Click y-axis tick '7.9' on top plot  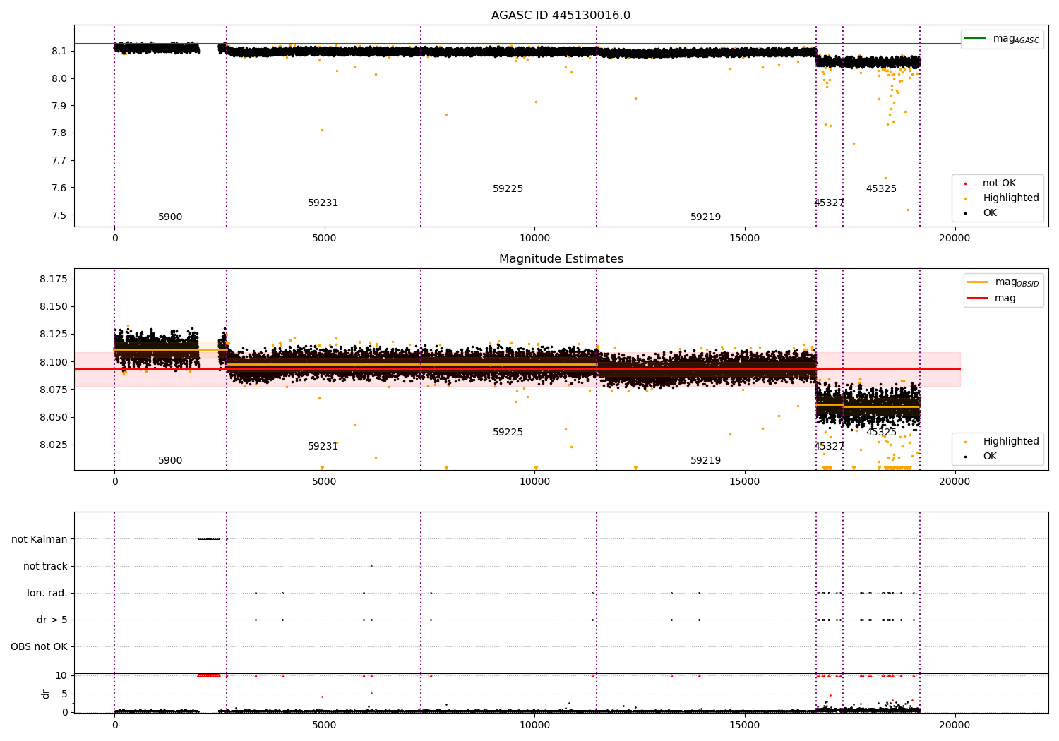click(59, 106)
